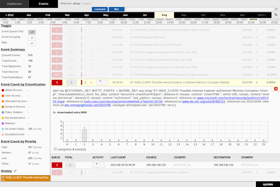Open the www.kb.cert.org vuls link
This screenshot has height=187, width=280.
pos(203,101)
